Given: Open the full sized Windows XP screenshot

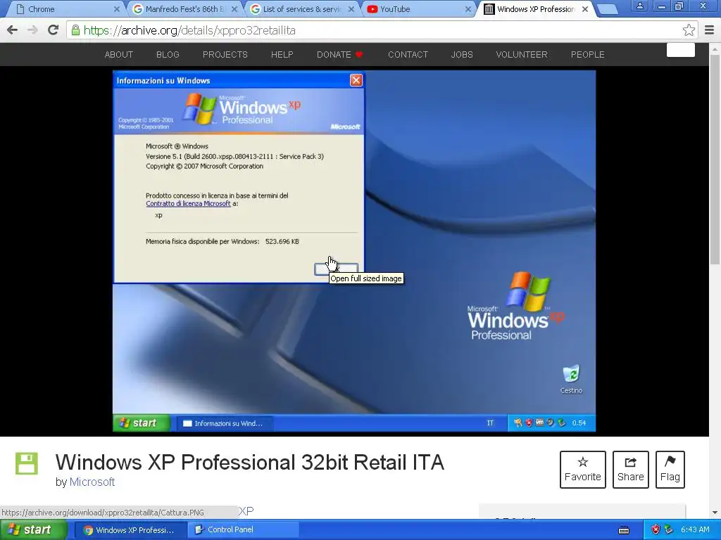Looking at the screenshot, I should pos(354,251).
